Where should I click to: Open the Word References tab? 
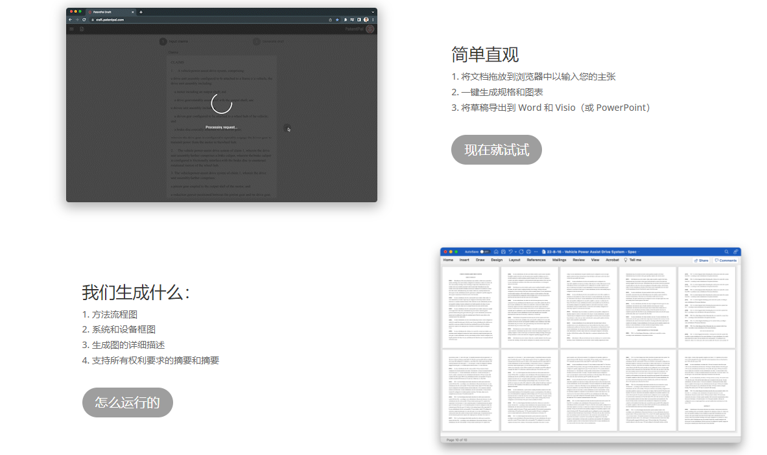[536, 260]
